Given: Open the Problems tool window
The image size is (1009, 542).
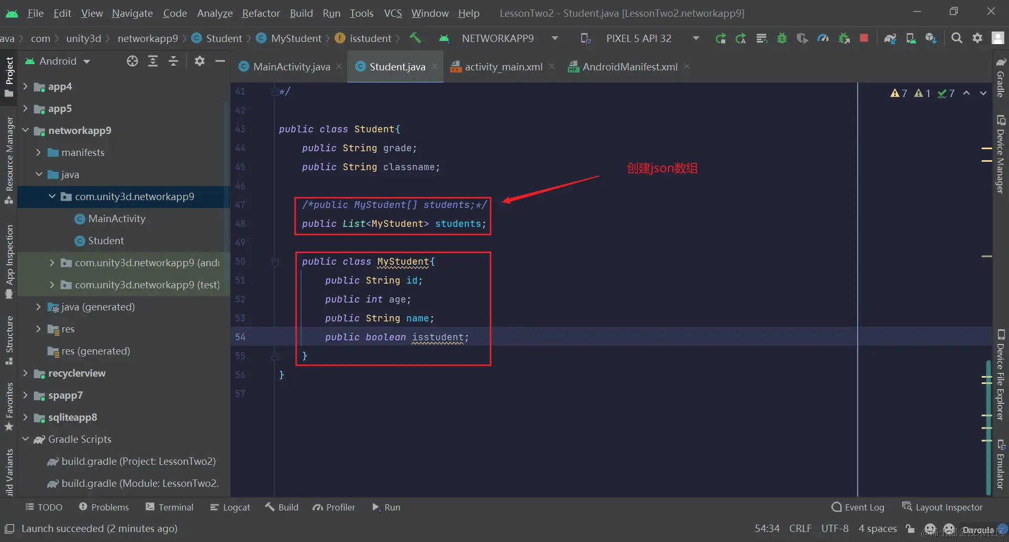Looking at the screenshot, I should tap(104, 507).
